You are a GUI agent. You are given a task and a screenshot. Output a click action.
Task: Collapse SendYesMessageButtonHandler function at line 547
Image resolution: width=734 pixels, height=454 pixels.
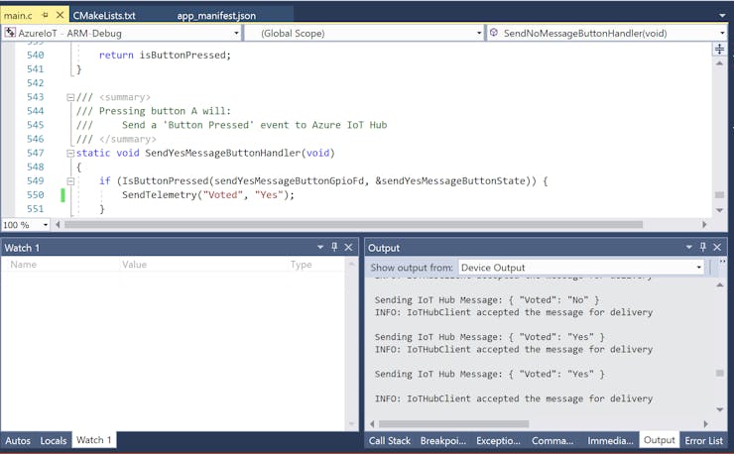tap(69, 153)
